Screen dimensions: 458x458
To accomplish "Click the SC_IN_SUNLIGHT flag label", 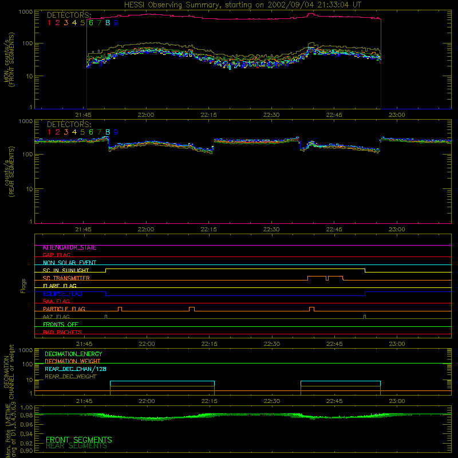I will coord(66,270).
